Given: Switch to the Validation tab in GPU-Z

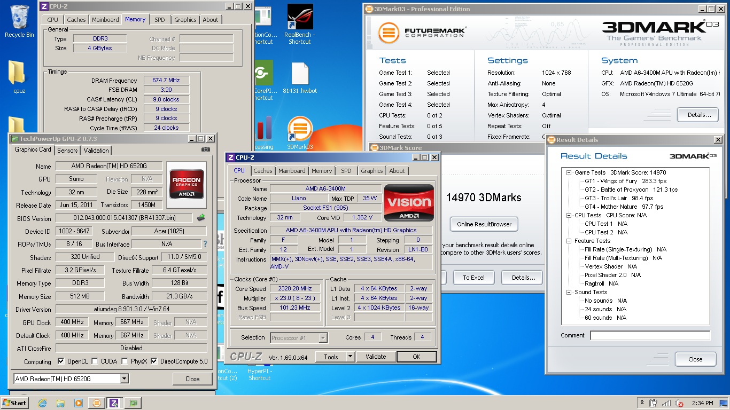Looking at the screenshot, I should 96,151.
